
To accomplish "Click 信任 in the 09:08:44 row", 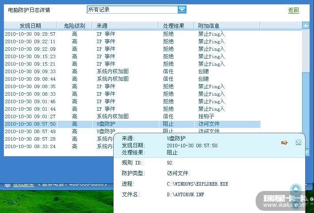I will [168, 79].
